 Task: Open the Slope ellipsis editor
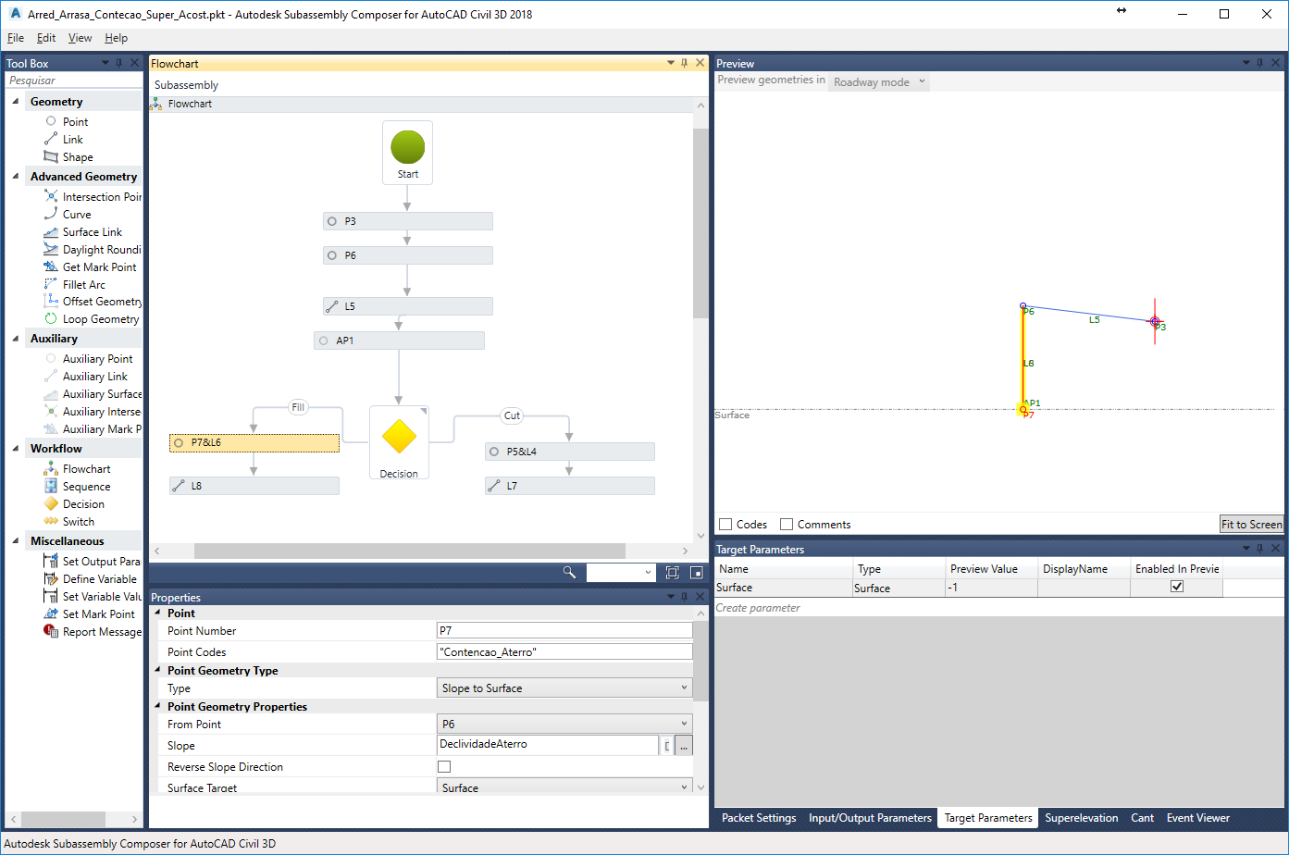[683, 745]
